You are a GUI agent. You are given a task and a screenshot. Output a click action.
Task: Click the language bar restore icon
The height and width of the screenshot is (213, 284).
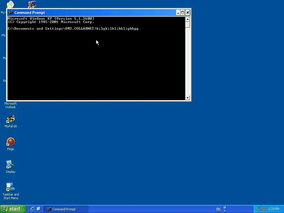[x=225, y=207]
